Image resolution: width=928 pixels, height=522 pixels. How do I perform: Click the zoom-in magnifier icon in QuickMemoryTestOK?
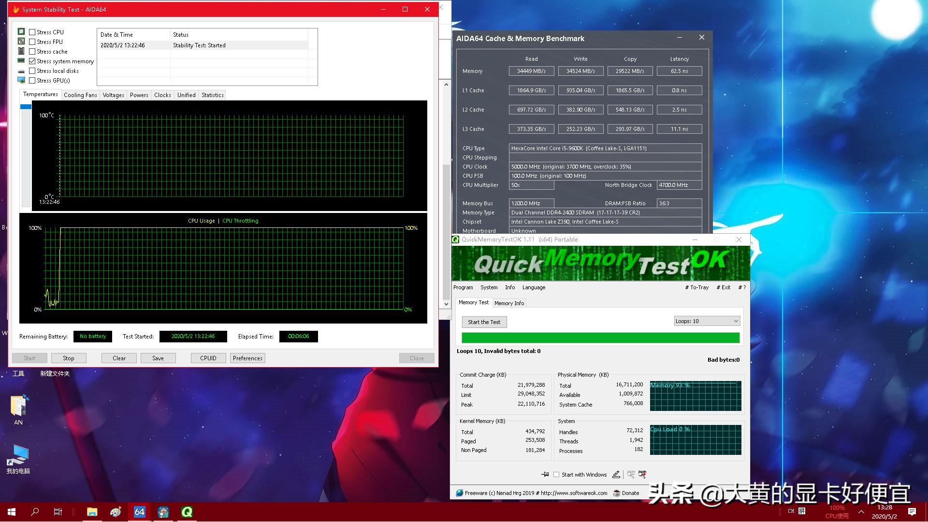coord(642,474)
